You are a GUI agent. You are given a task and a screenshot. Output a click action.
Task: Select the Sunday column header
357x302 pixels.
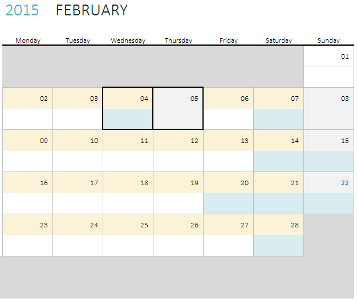click(328, 40)
